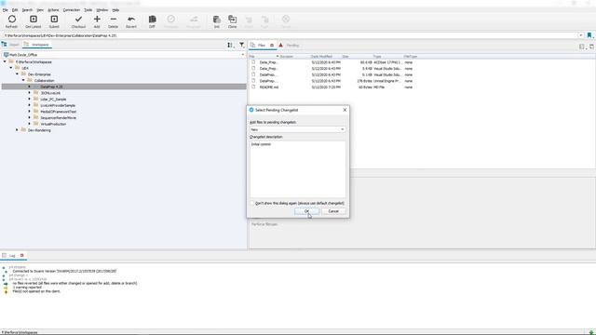Click the right pane maximize icon
Image resolution: width=596 pixels, height=335 pixels.
pos(591,47)
